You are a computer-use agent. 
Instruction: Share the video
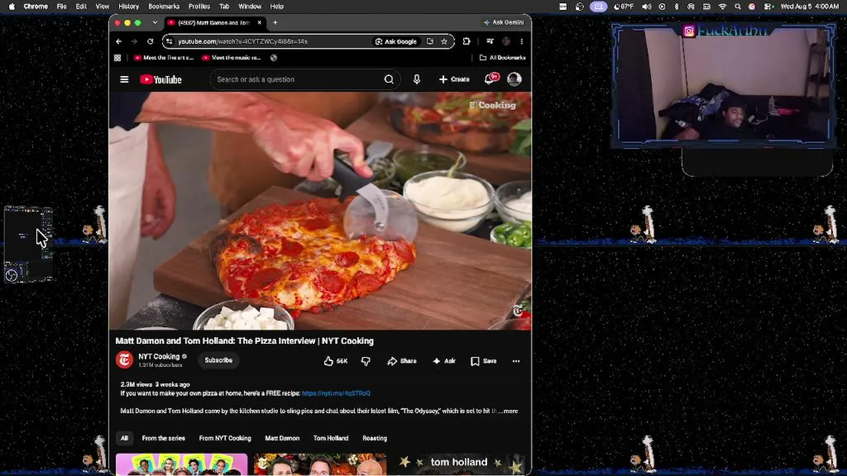402,361
